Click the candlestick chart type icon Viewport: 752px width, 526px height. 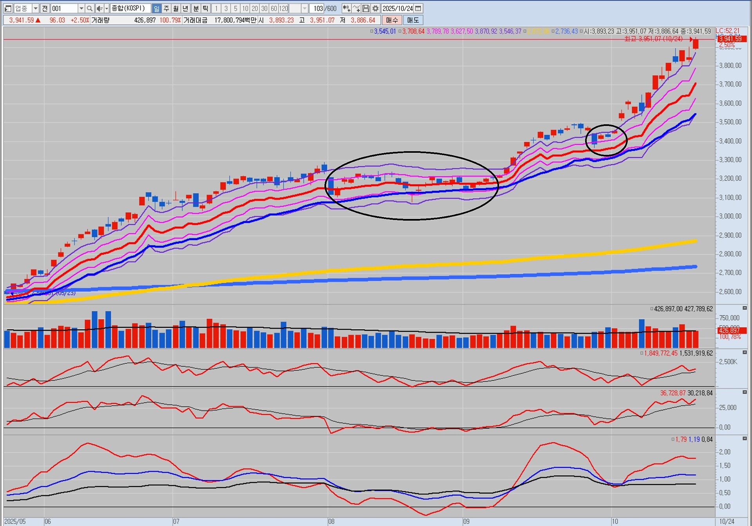(x=346, y=8)
